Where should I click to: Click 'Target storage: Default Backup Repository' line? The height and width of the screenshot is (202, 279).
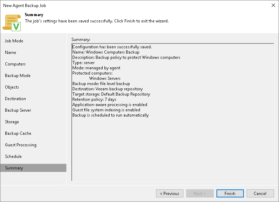[111, 94]
